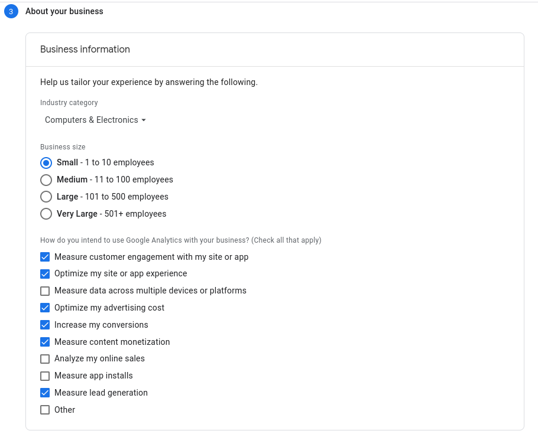538x434 pixels.
Task: Click the step 3 number circle icon
Action: tap(11, 11)
